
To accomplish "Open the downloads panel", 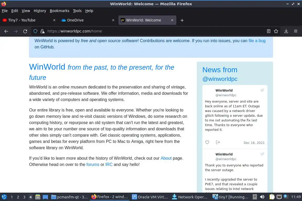I will coord(286,31).
